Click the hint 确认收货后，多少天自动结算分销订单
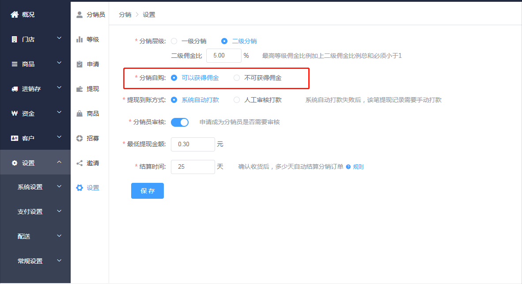Image resolution: width=522 pixels, height=284 pixels. click(291, 167)
